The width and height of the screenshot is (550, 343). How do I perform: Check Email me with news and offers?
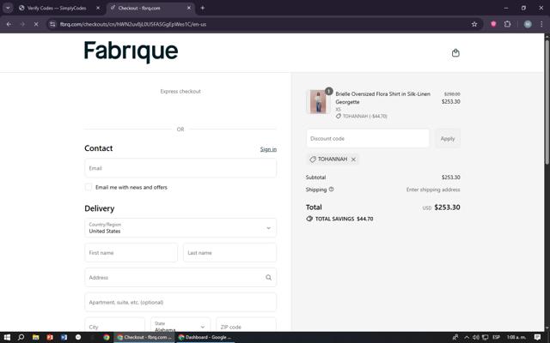(89, 187)
